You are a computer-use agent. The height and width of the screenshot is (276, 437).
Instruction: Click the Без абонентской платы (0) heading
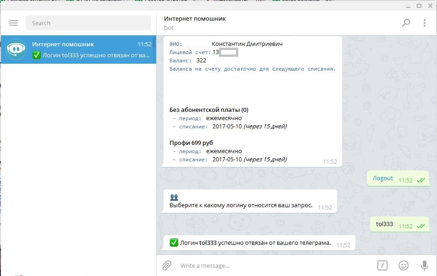(209, 110)
